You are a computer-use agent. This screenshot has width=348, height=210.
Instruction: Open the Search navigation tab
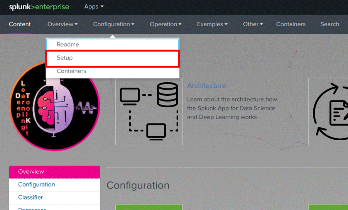click(x=329, y=24)
